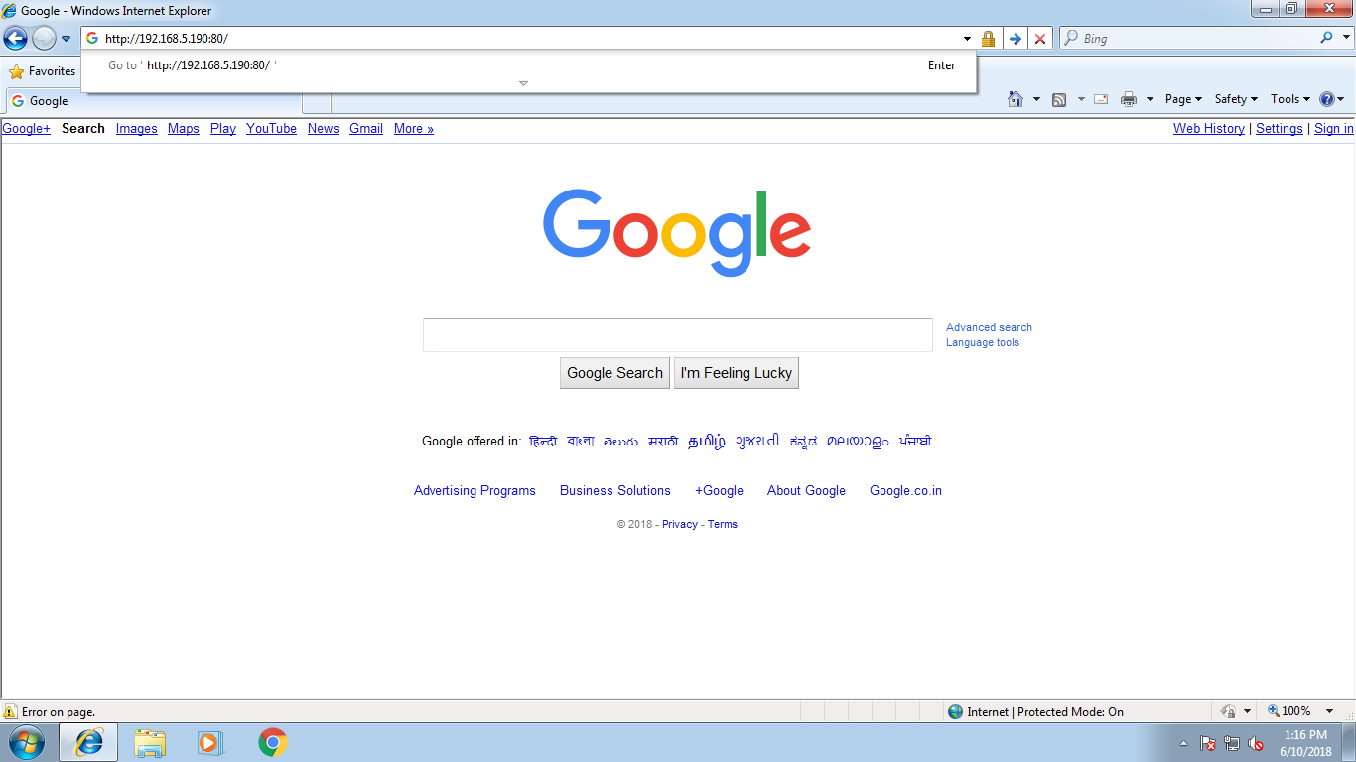Open the Play link

tap(223, 128)
